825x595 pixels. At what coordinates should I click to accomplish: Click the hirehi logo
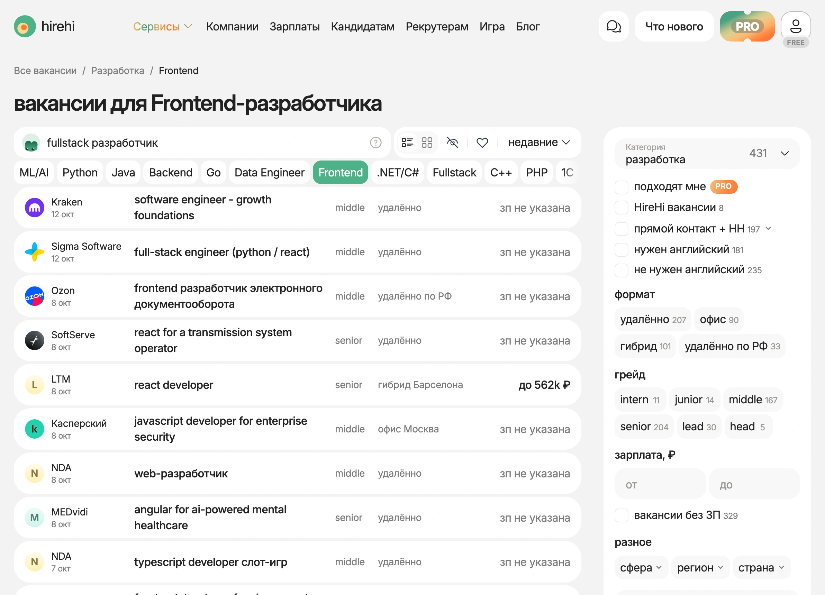pyautogui.click(x=44, y=26)
